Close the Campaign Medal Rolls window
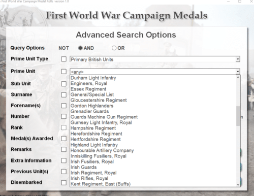This screenshot has height=196, width=254. [x=251, y=2]
